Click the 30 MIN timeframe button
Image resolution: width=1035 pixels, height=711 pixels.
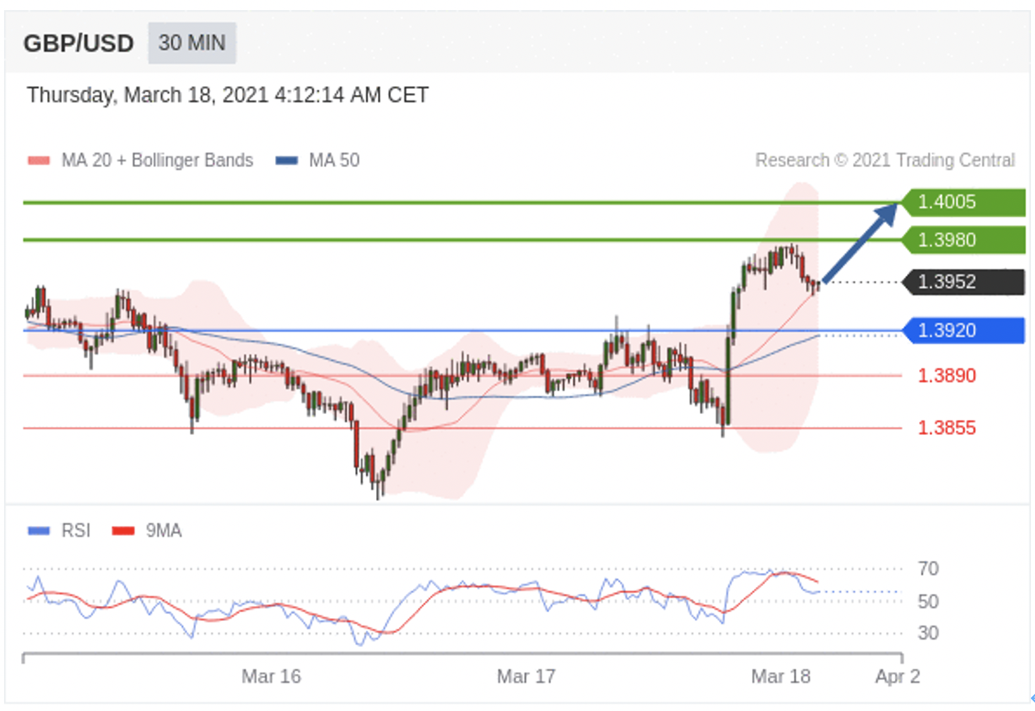192,43
